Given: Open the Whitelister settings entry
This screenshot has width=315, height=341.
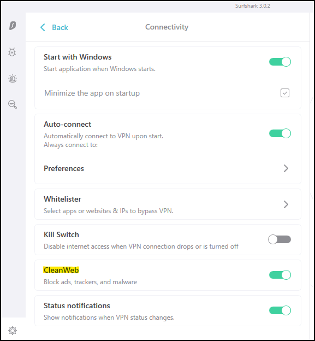Looking at the screenshot, I should pyautogui.click(x=168, y=204).
